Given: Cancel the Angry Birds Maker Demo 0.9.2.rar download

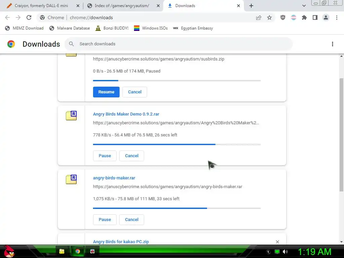Looking at the screenshot, I should 132,156.
